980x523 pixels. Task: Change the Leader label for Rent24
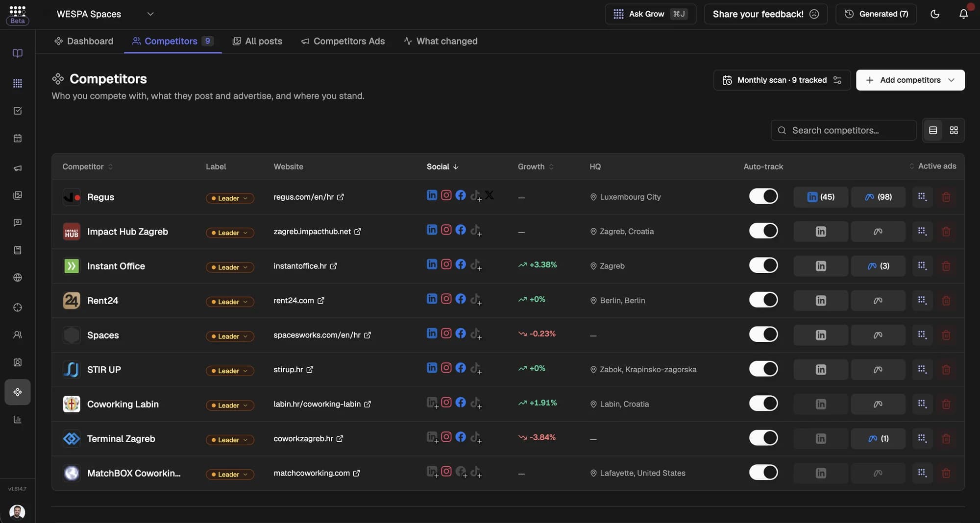pos(230,302)
